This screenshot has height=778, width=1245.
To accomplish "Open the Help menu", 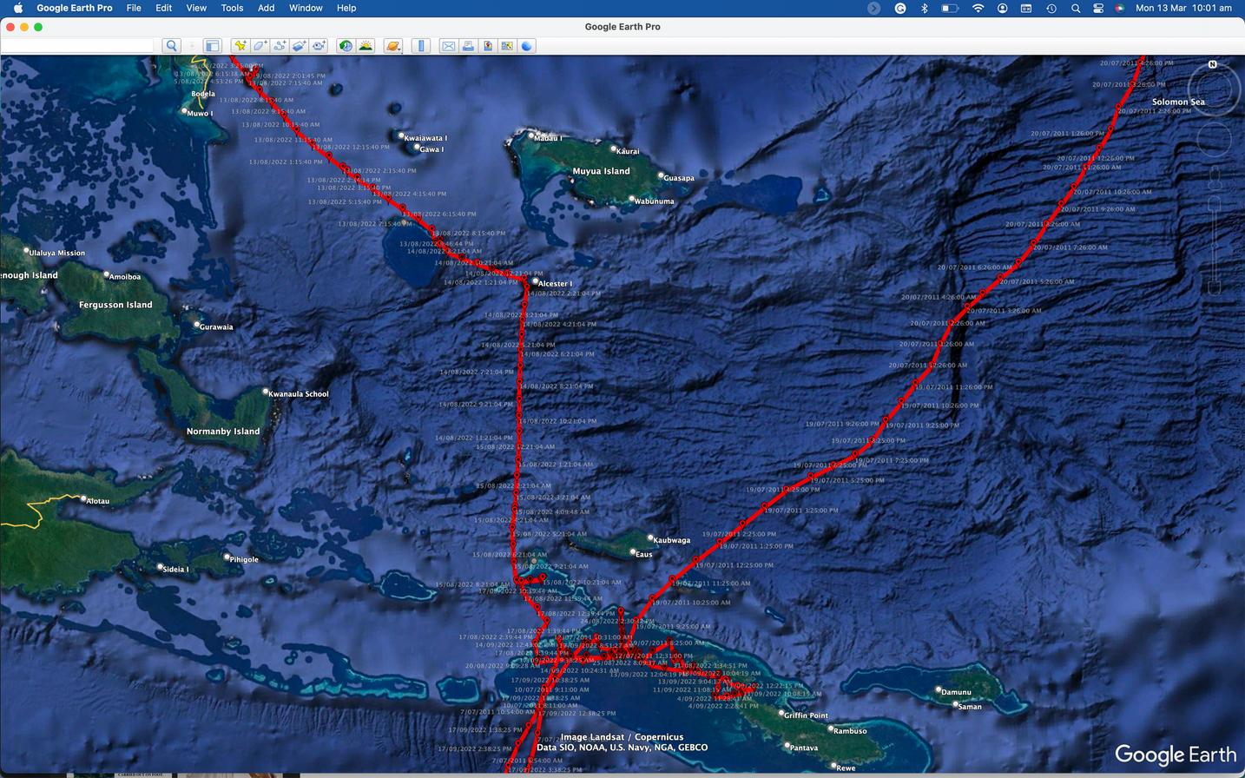I will 346,8.
